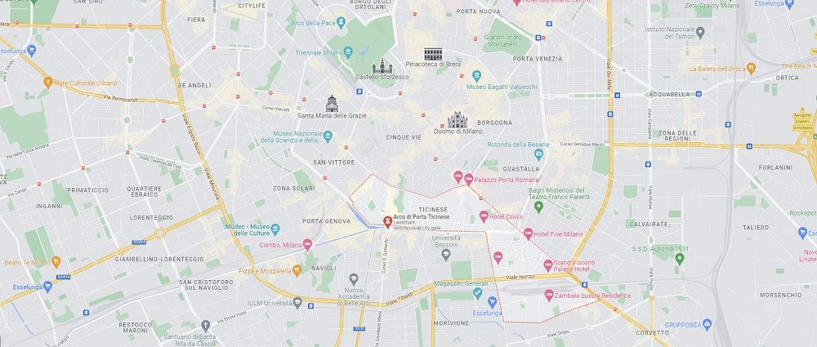Image resolution: width=817 pixels, height=347 pixels.
Task: Select the Triennale Milano museum pin
Action: pyautogui.click(x=348, y=52)
